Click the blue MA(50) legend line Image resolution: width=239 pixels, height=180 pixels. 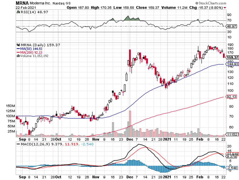(x=18, y=49)
